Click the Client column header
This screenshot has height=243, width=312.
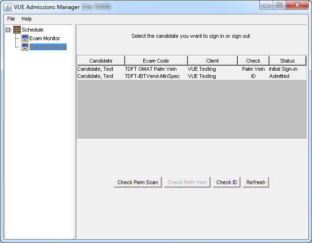click(x=212, y=61)
